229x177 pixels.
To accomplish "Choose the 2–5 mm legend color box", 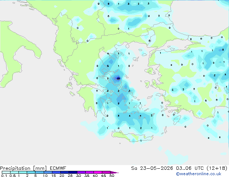I will tap(31, 172).
